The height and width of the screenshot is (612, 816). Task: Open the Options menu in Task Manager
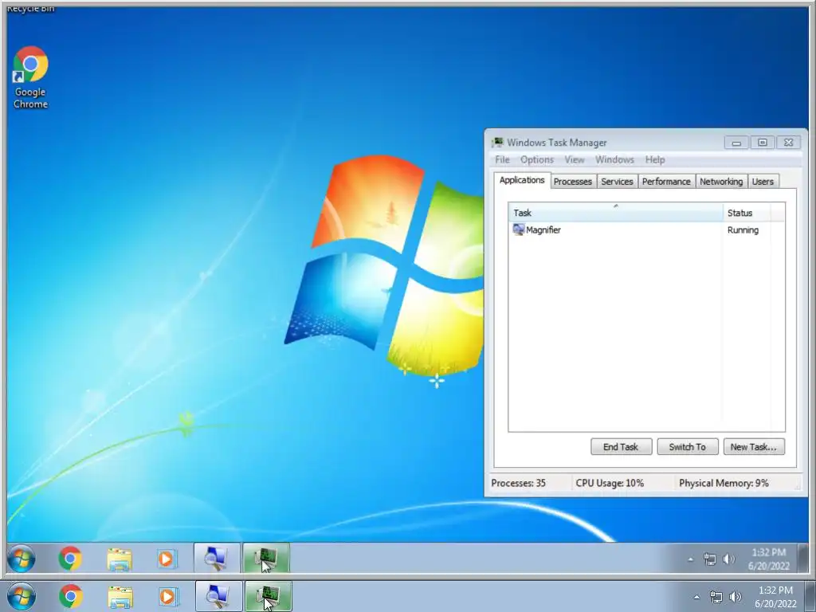coord(536,159)
